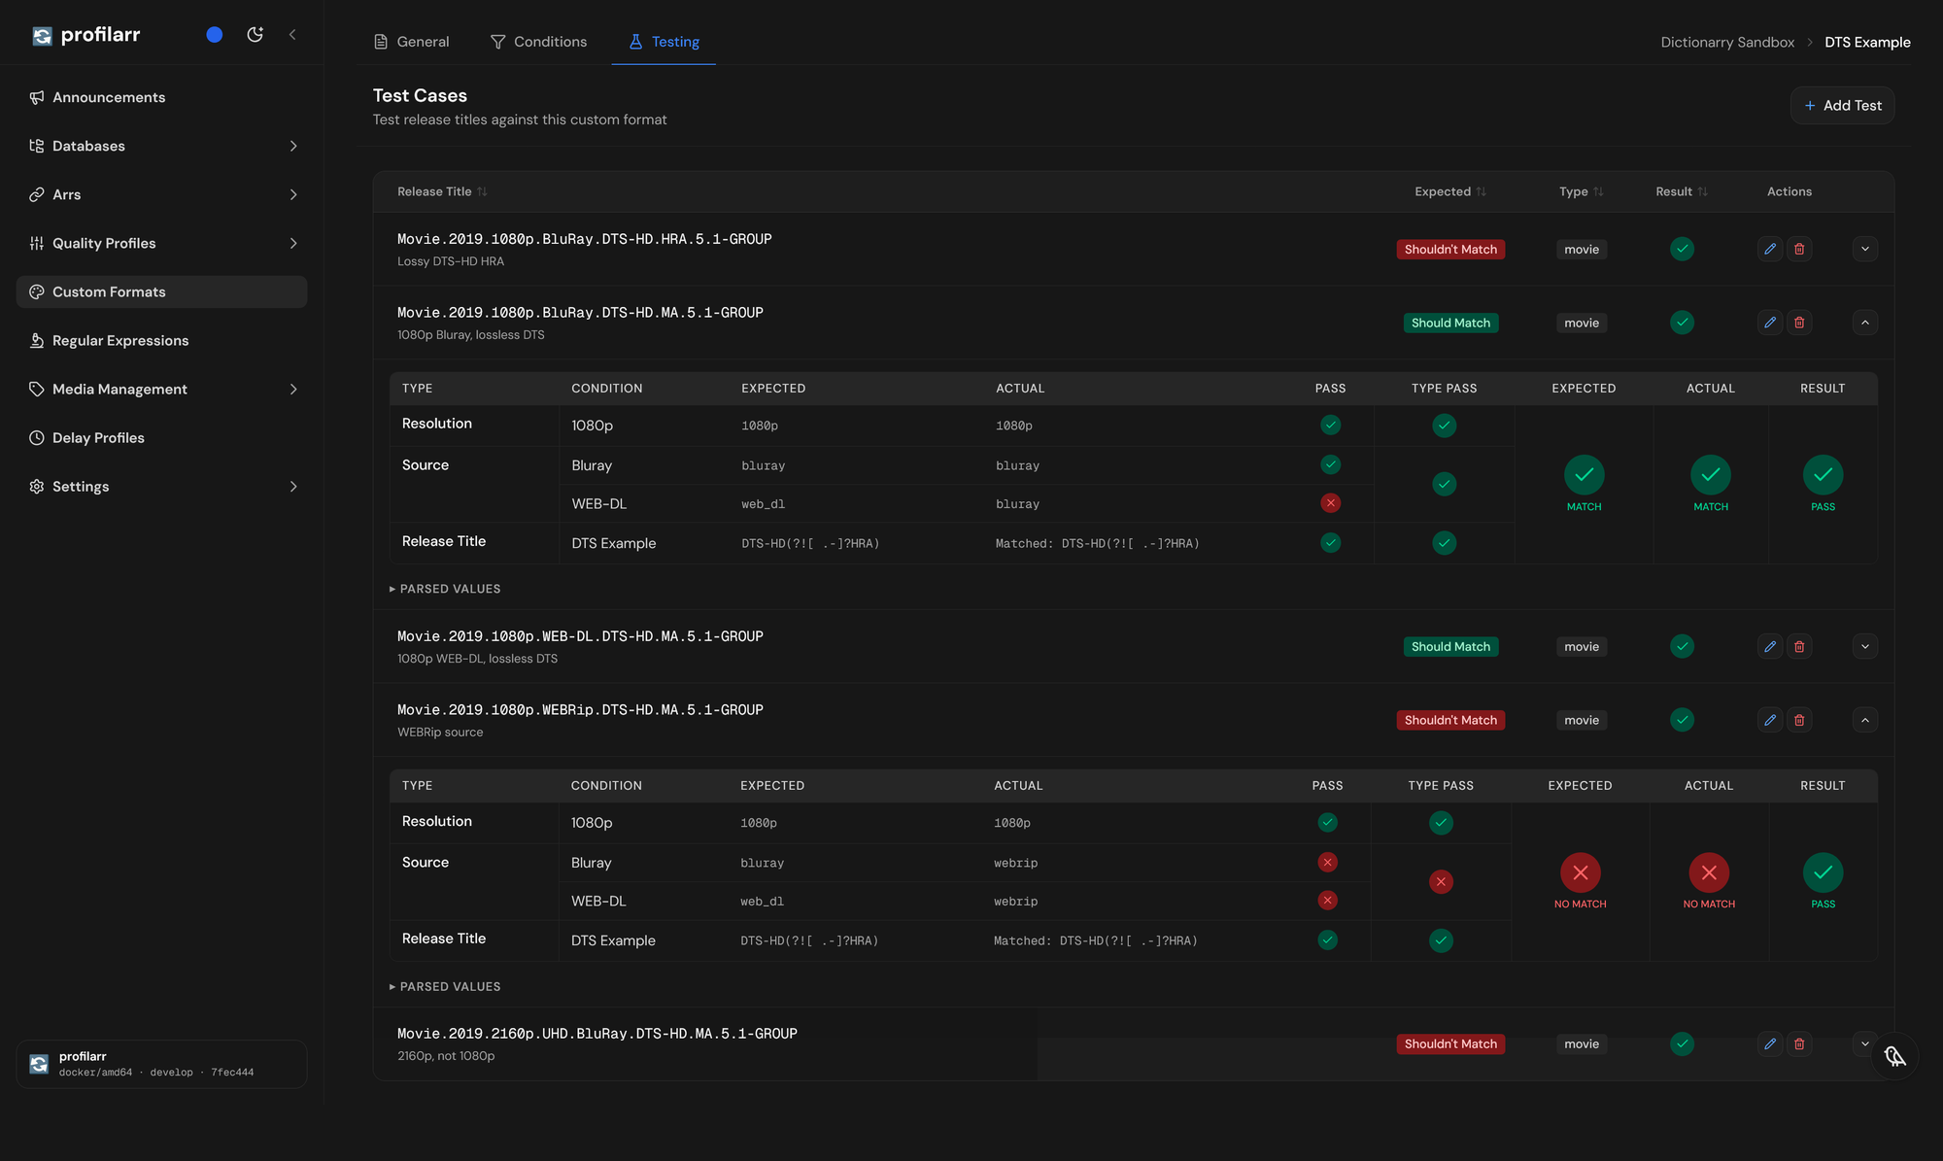Image resolution: width=1943 pixels, height=1161 pixels.
Task: Click the Add Test button
Action: (1842, 106)
